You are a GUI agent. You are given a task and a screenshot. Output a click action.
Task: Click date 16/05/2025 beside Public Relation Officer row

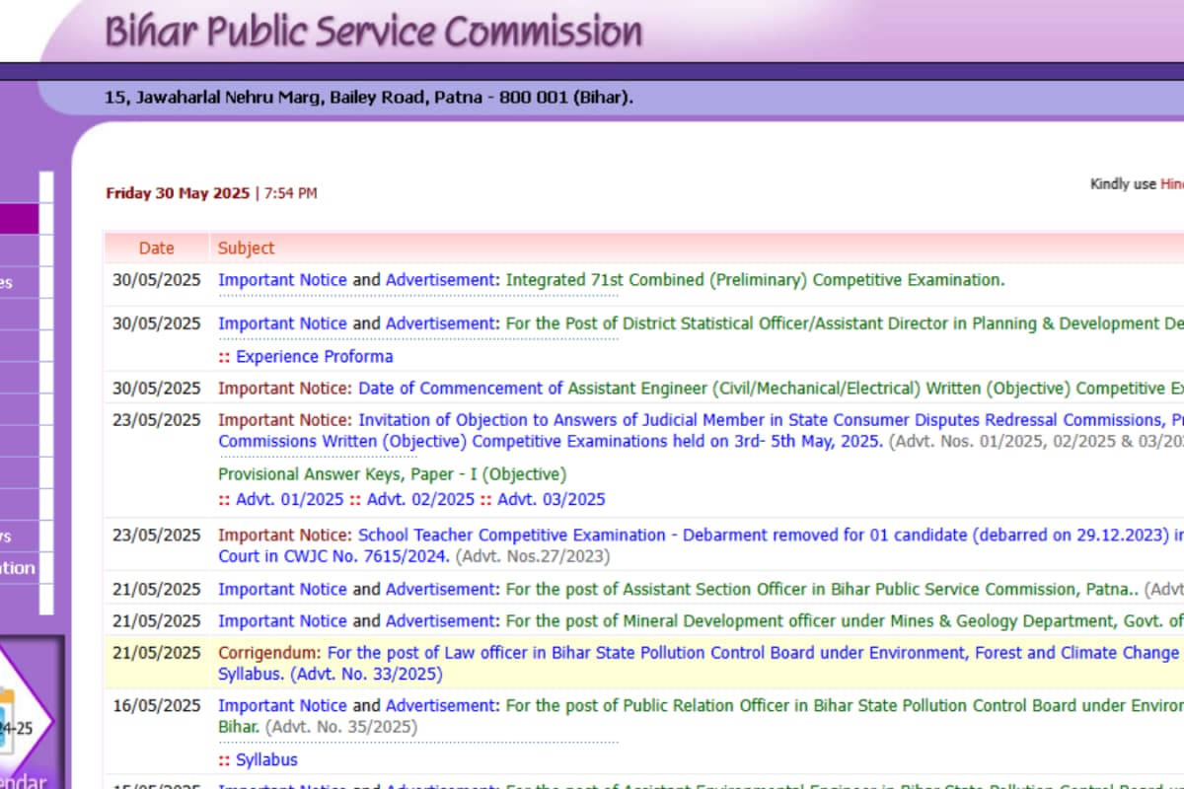[x=157, y=706]
